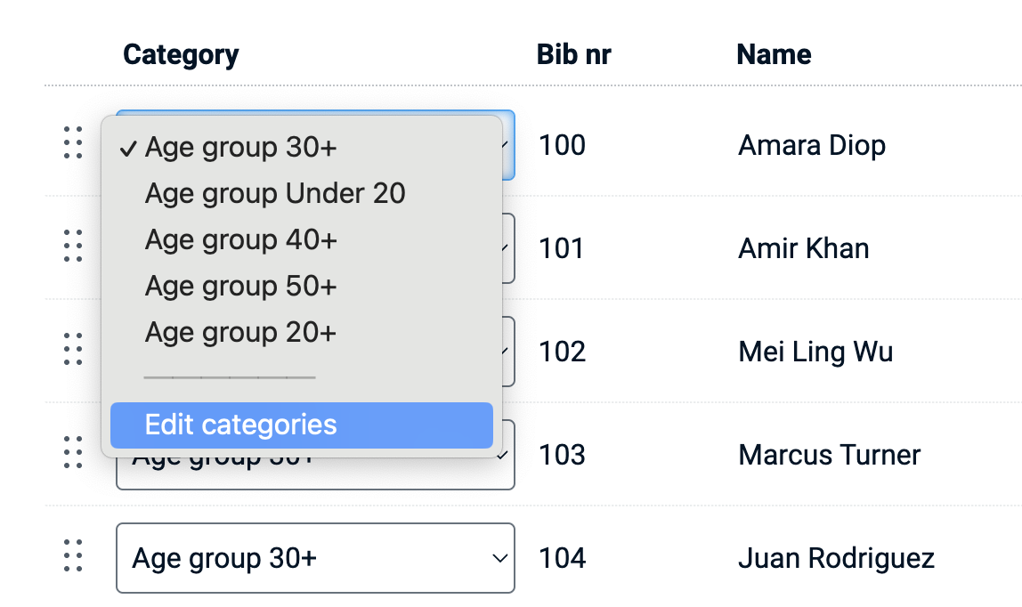1022x607 pixels.
Task: Click drag handle for Juan Rodriguez row
Action: pyautogui.click(x=73, y=557)
